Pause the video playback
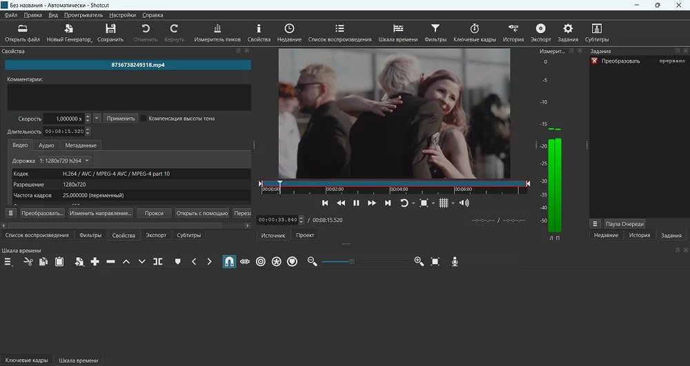 356,203
